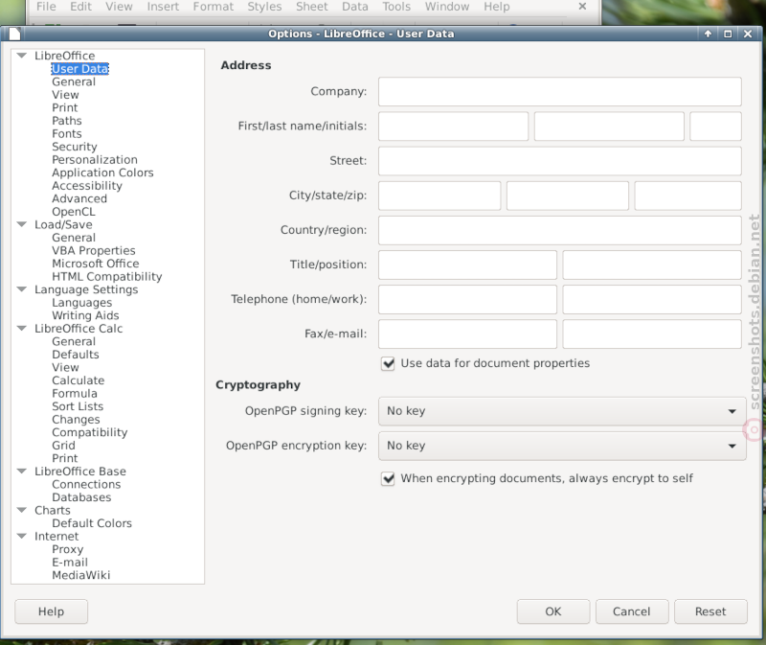This screenshot has height=645, width=766.
Task: Open HTML Compatibility options page
Action: 107,276
